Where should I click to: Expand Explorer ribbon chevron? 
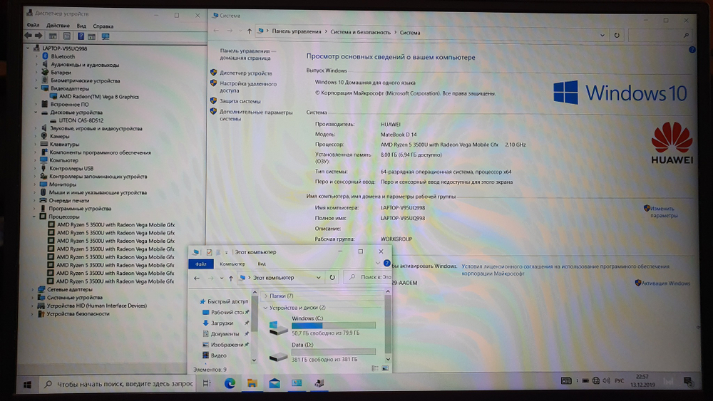click(377, 263)
